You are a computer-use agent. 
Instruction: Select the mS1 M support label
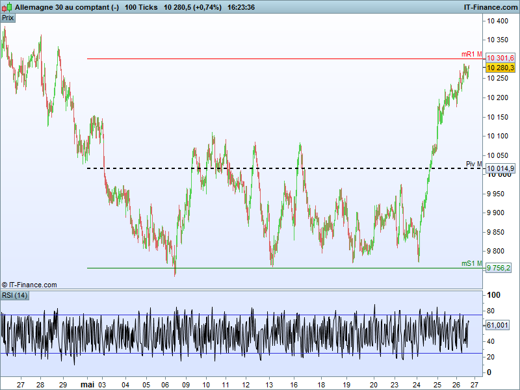pyautogui.click(x=472, y=263)
